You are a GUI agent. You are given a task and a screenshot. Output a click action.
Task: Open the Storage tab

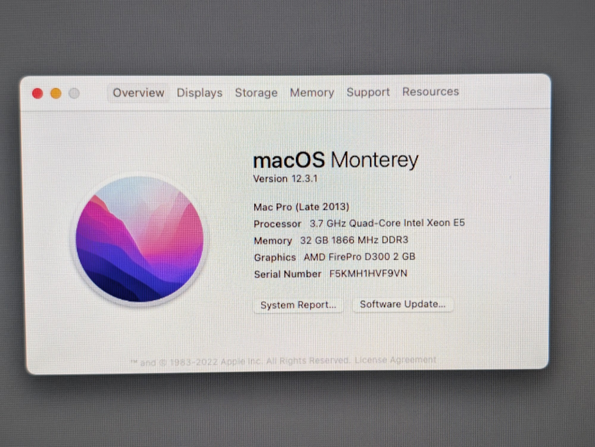coord(256,93)
